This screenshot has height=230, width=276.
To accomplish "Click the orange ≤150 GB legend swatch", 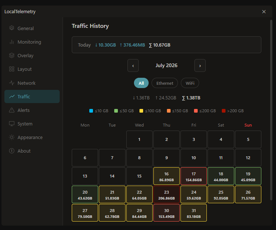I will pyautogui.click(x=169, y=111).
